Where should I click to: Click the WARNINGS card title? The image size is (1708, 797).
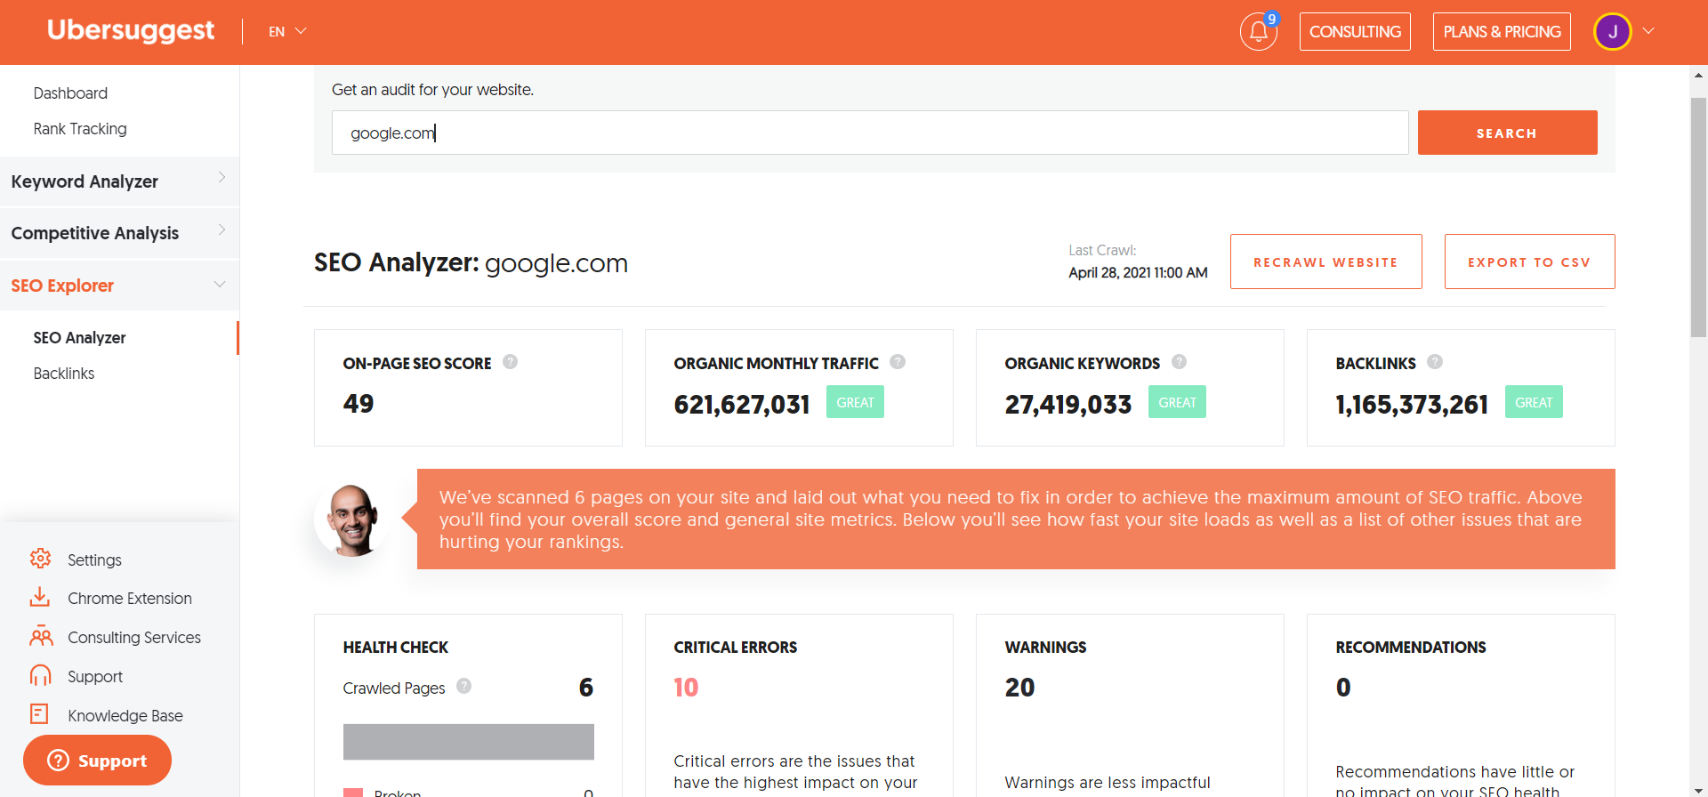click(x=1046, y=648)
